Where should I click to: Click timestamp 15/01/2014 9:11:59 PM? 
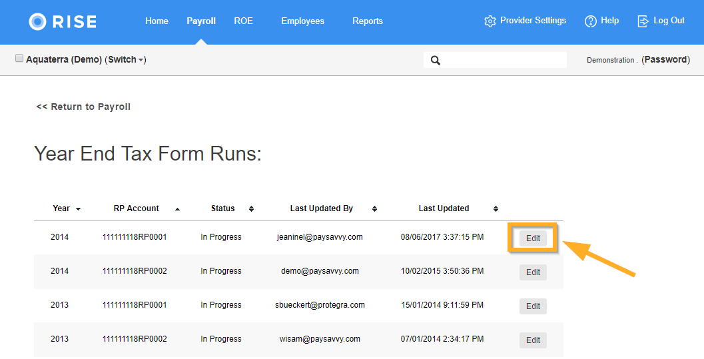pos(442,305)
